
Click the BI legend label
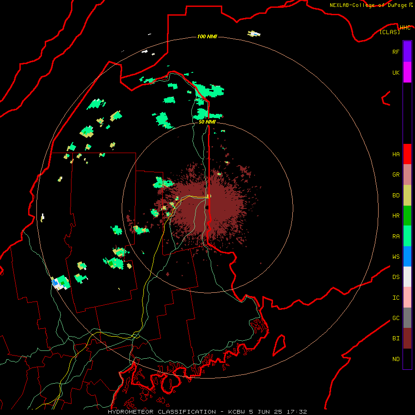point(396,338)
